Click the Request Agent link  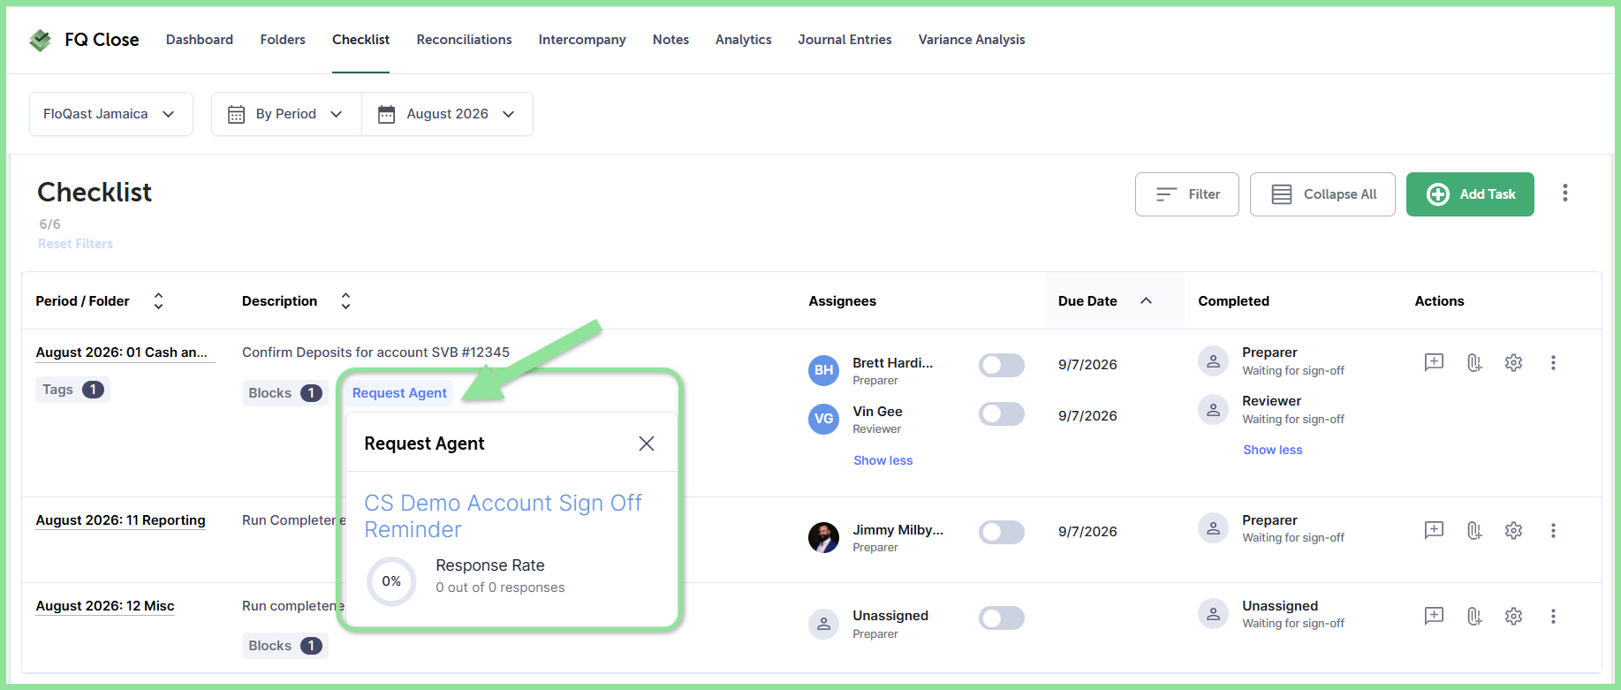399,393
